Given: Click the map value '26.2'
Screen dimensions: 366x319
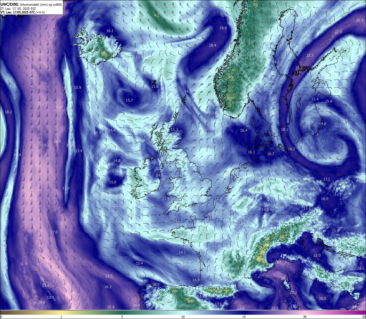Looking at the screenshot, I should click(41, 104).
